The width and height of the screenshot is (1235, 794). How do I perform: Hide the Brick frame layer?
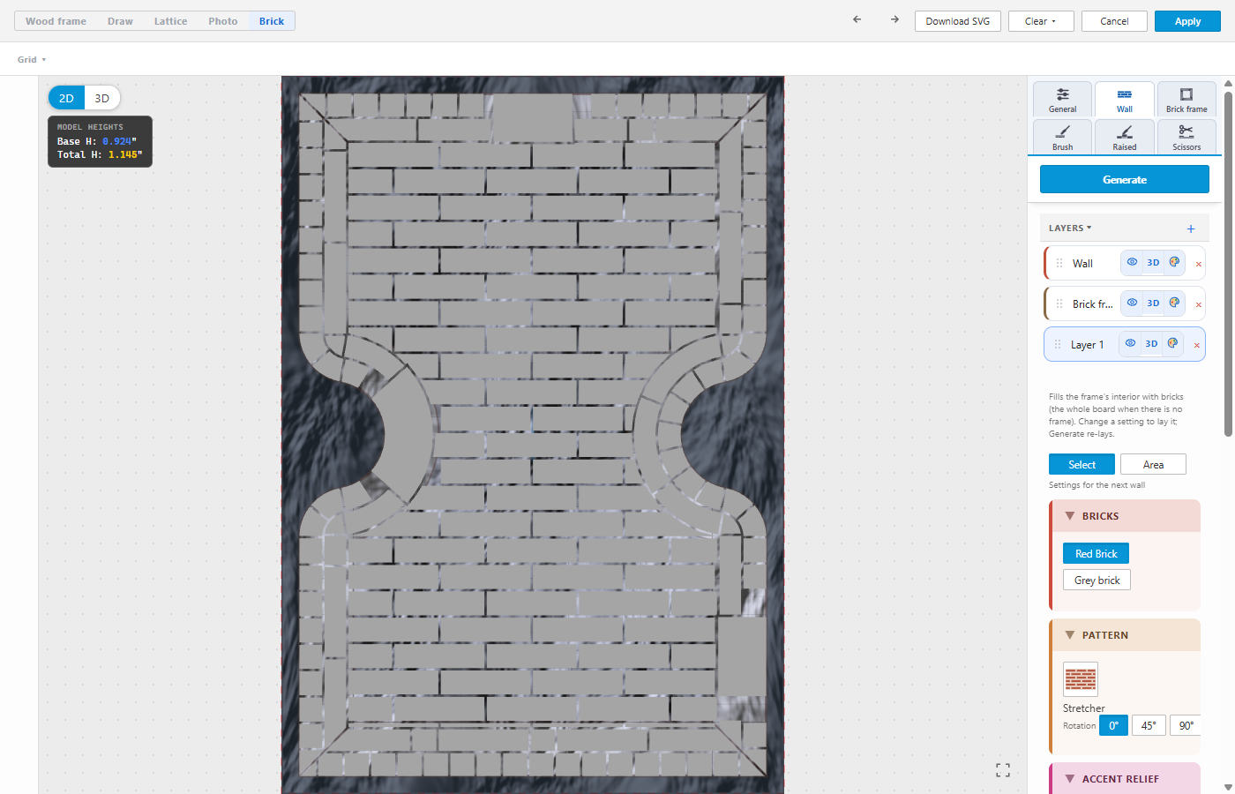tap(1132, 303)
